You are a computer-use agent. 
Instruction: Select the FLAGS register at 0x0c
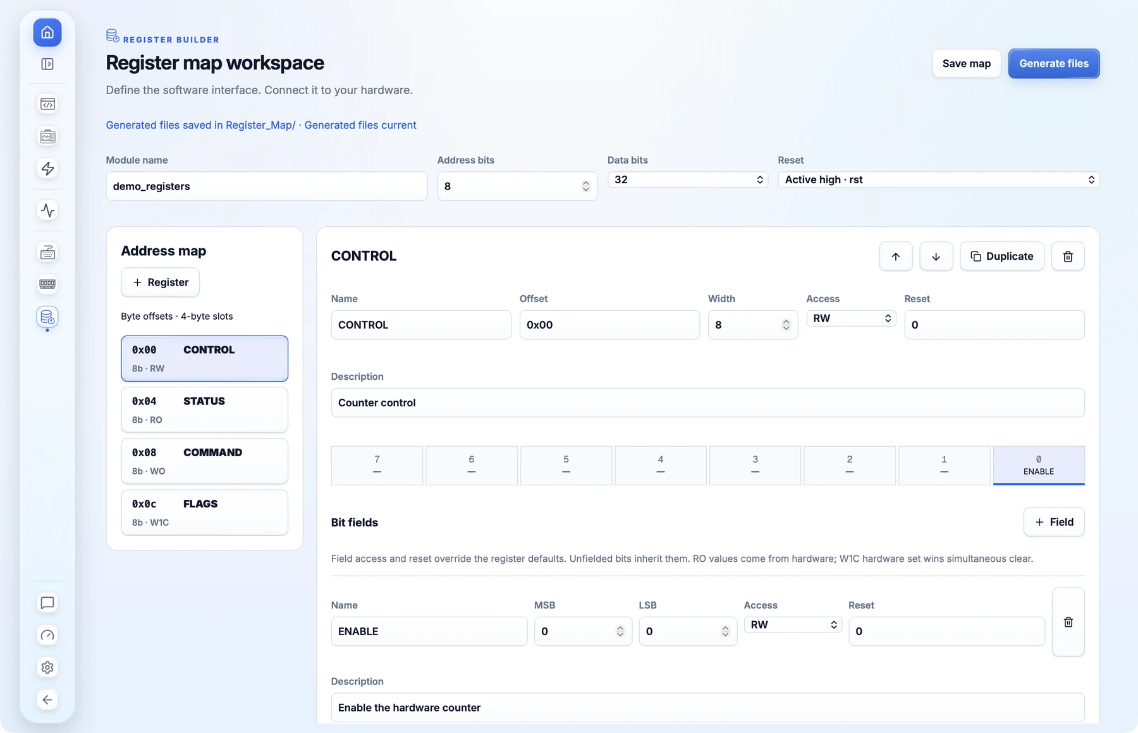tap(204, 512)
